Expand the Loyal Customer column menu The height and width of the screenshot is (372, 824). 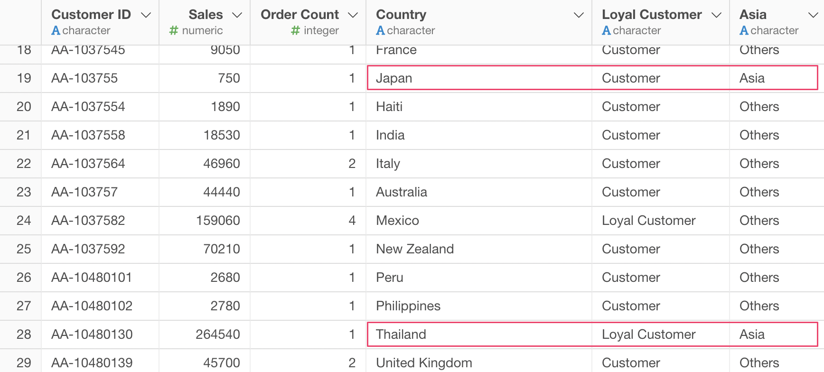716,15
